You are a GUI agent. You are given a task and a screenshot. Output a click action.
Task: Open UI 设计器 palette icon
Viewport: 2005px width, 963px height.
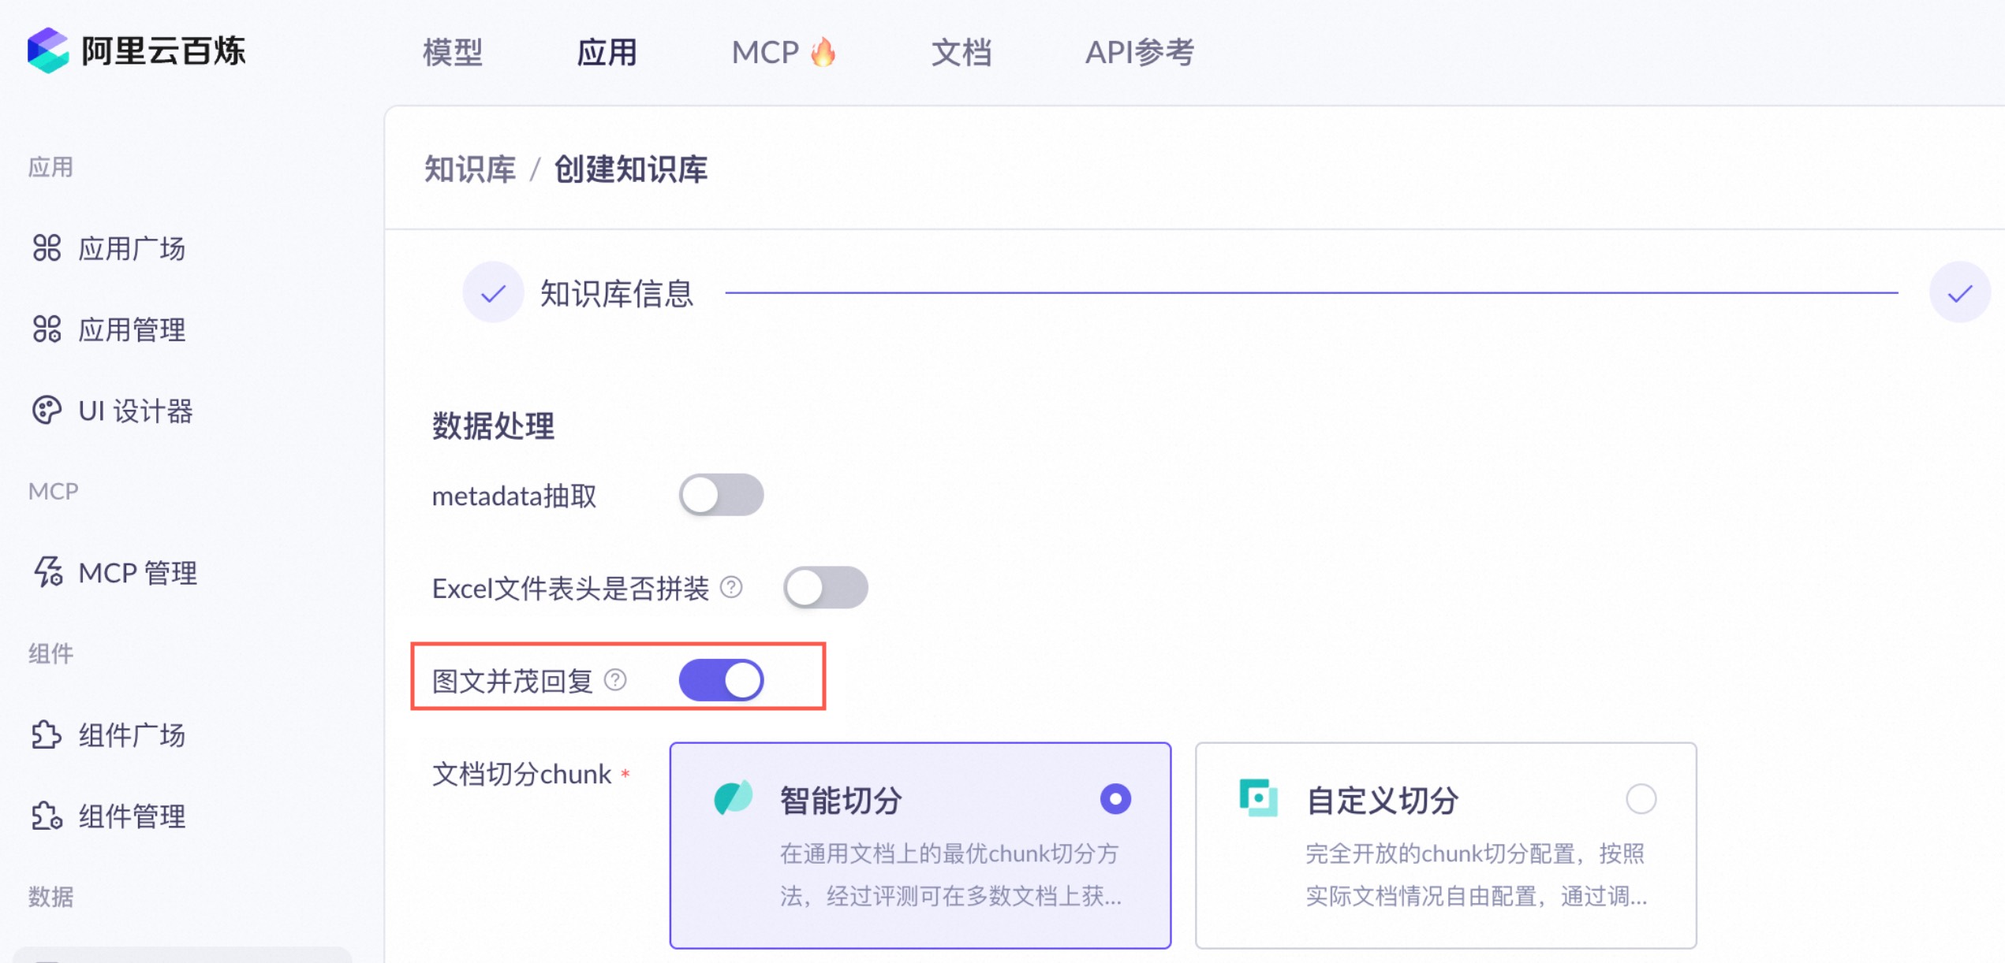pos(47,411)
